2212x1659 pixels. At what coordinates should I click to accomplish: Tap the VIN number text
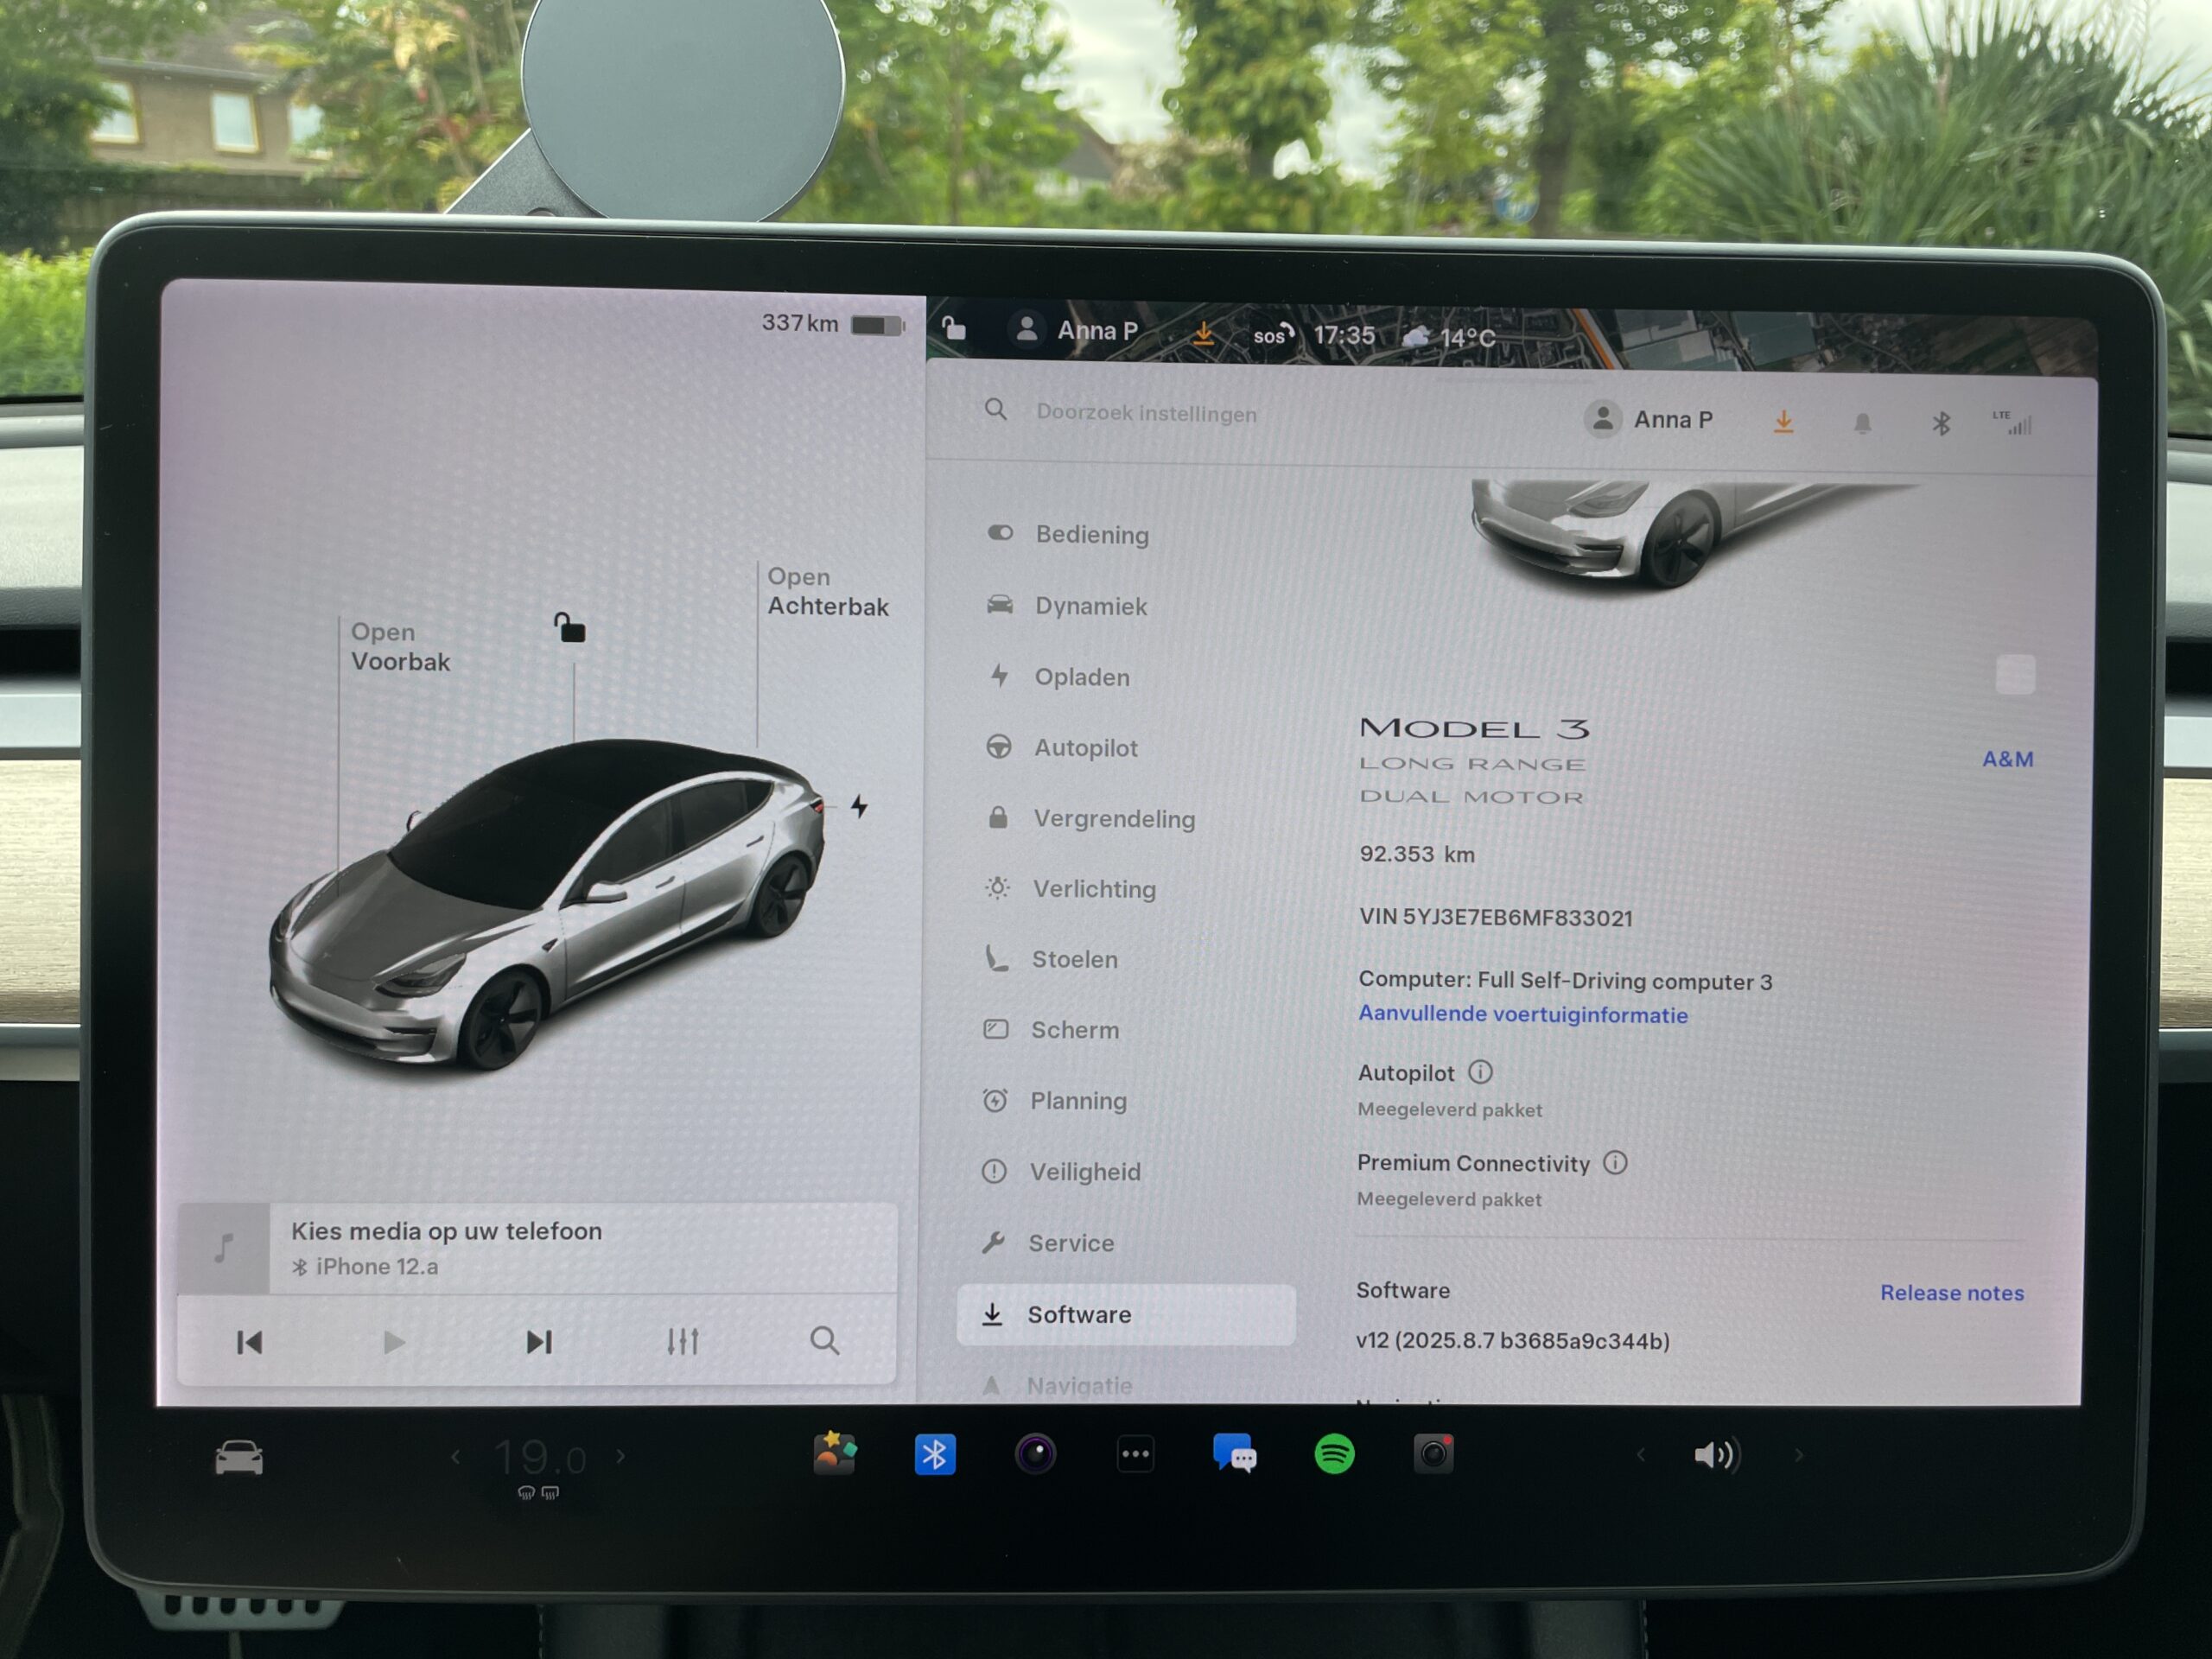click(x=1495, y=918)
